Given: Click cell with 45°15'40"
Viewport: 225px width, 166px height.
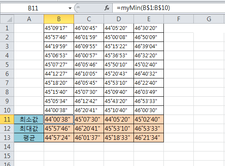Looking at the screenshot, I should 59,92.
